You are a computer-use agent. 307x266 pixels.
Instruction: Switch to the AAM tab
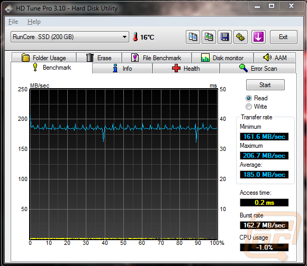(275, 58)
